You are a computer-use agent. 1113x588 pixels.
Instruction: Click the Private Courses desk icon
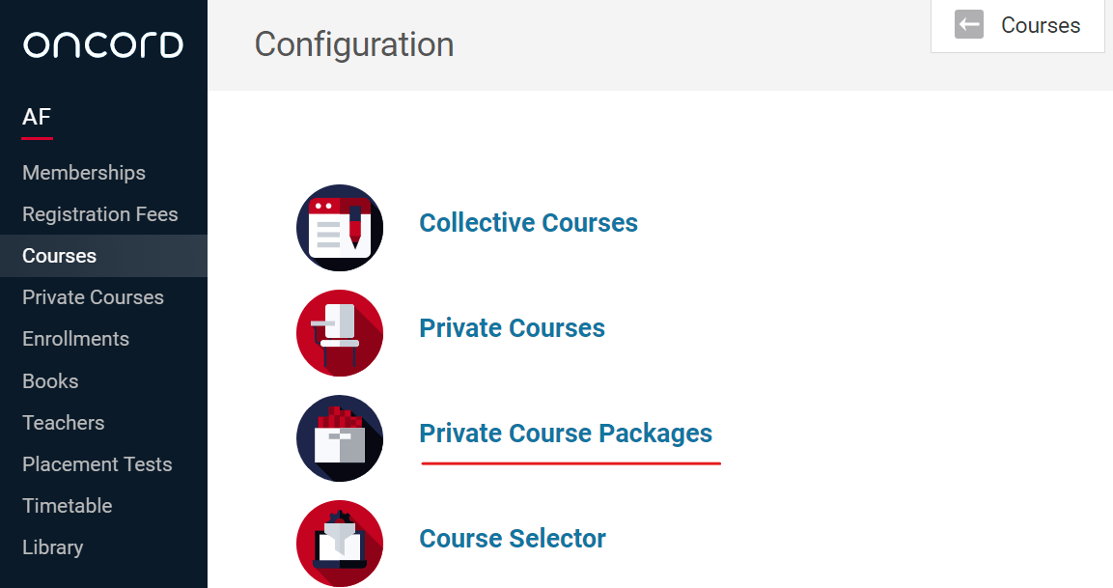[x=339, y=333]
